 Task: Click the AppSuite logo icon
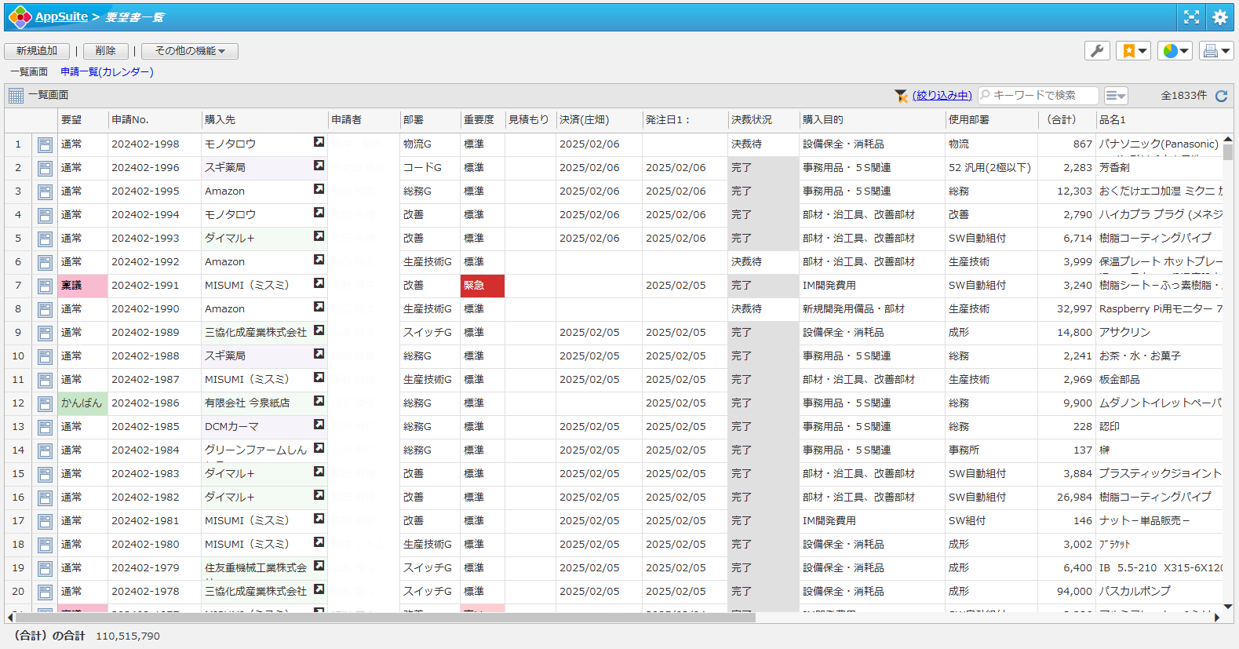(20, 16)
